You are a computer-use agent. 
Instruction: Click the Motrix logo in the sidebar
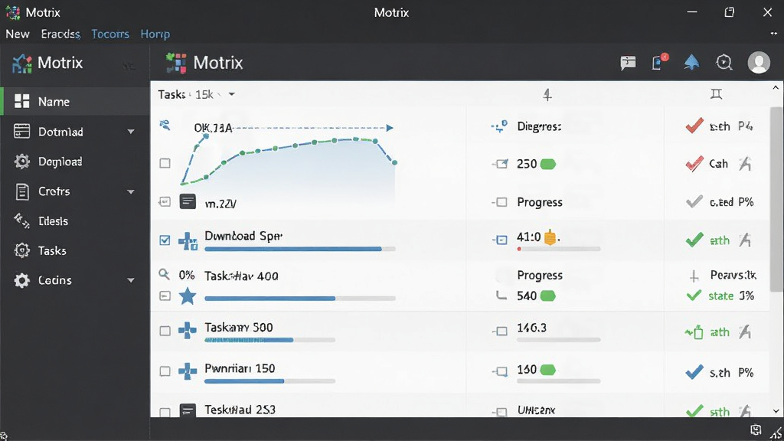[21, 64]
